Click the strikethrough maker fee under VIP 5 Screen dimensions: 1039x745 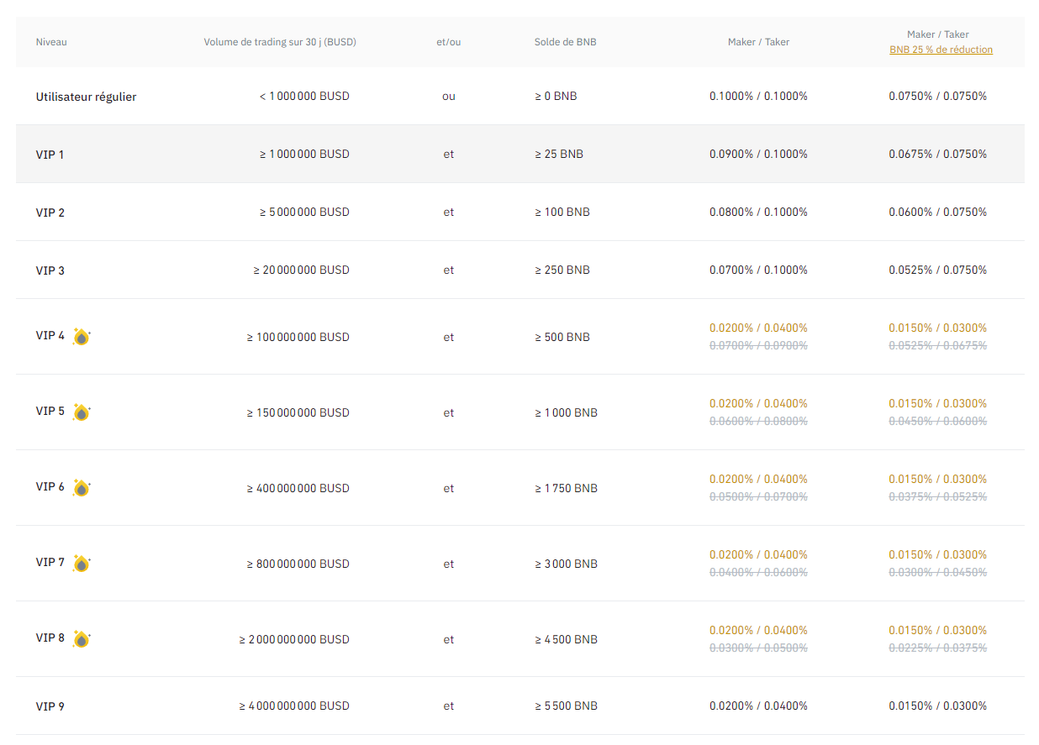[758, 421]
